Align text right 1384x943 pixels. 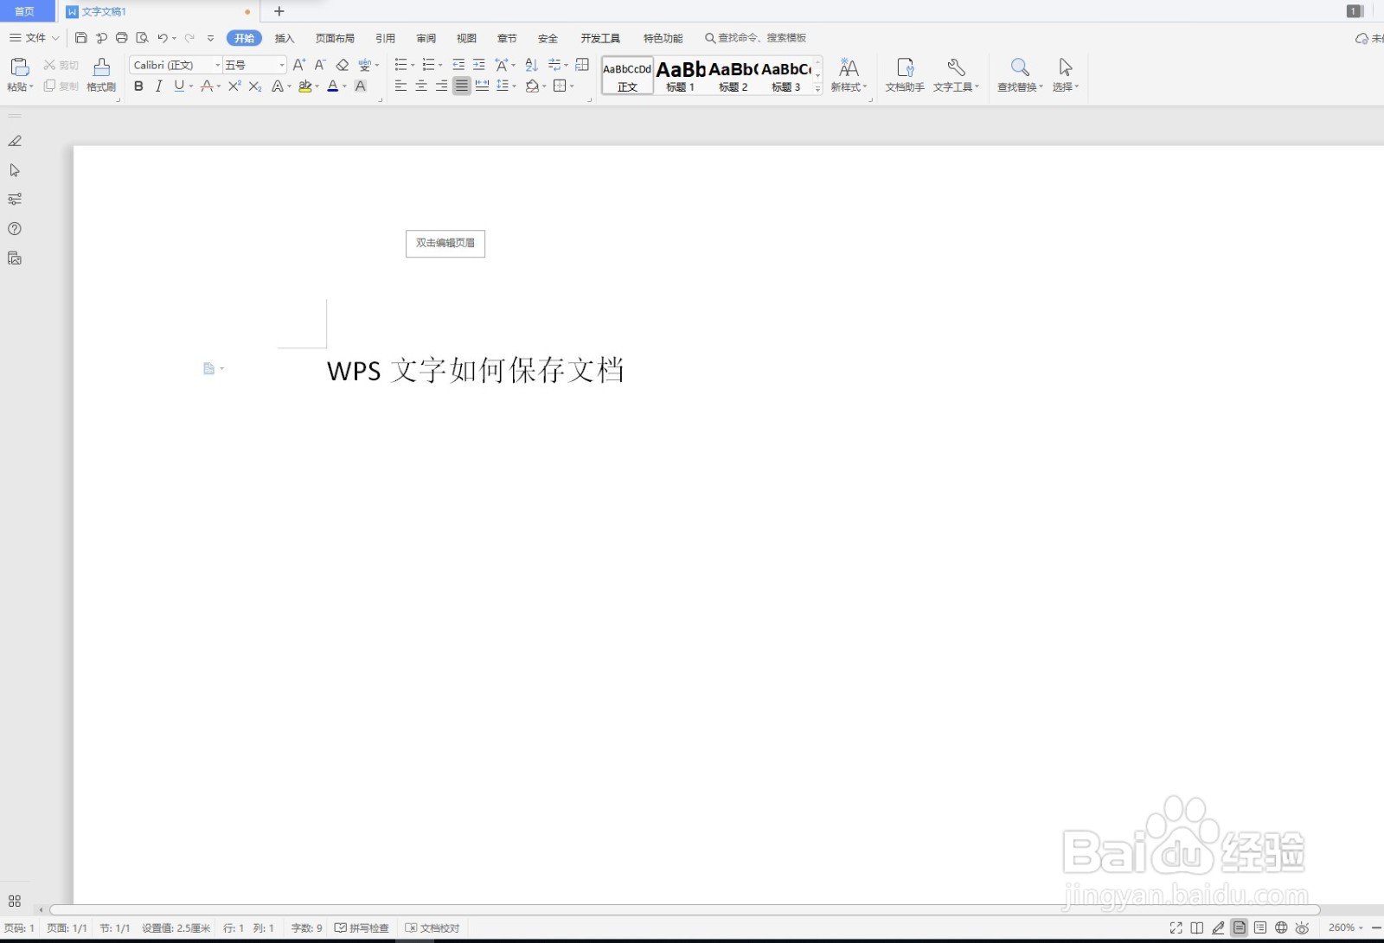(441, 86)
